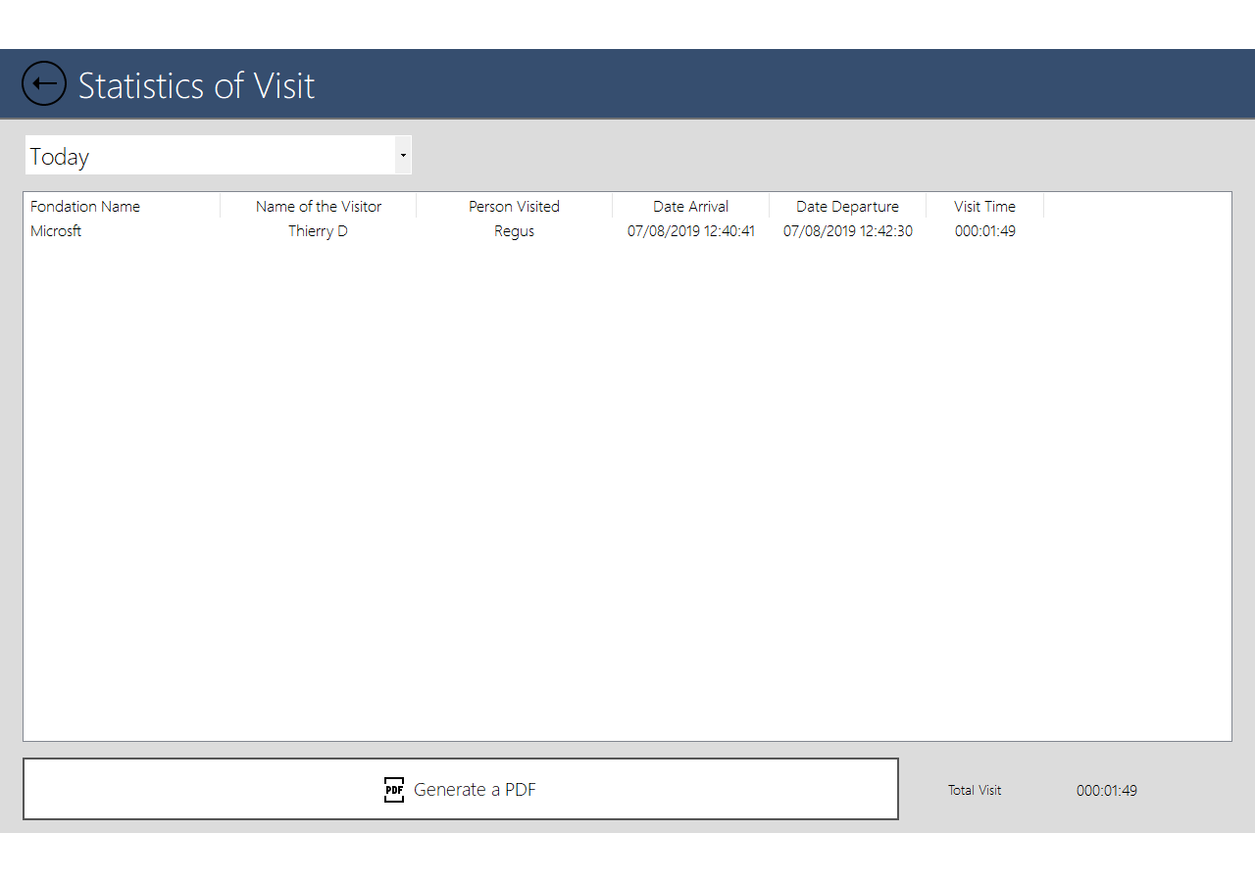
Task: Click the Regus person visited cell
Action: pyautogui.click(x=514, y=231)
